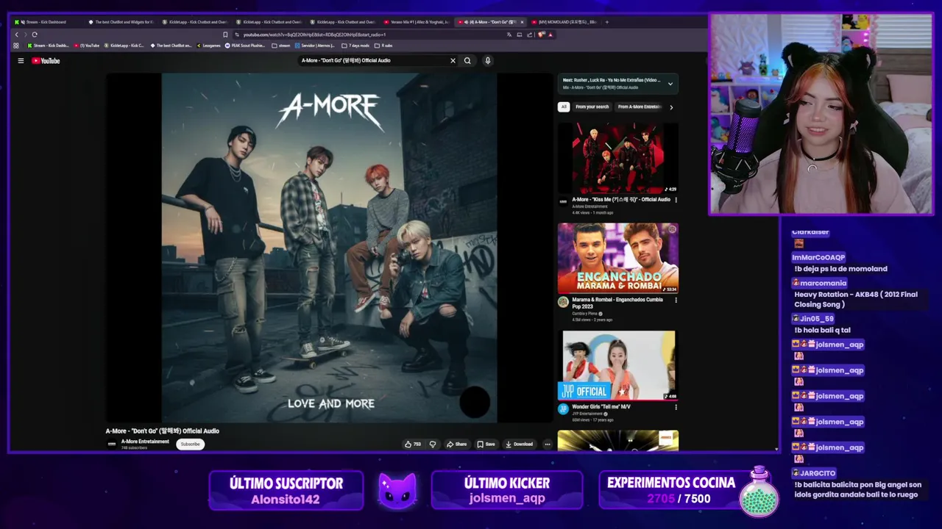Close the A-More Don't Go browser tab
The width and height of the screenshot is (942, 529).
(x=522, y=22)
